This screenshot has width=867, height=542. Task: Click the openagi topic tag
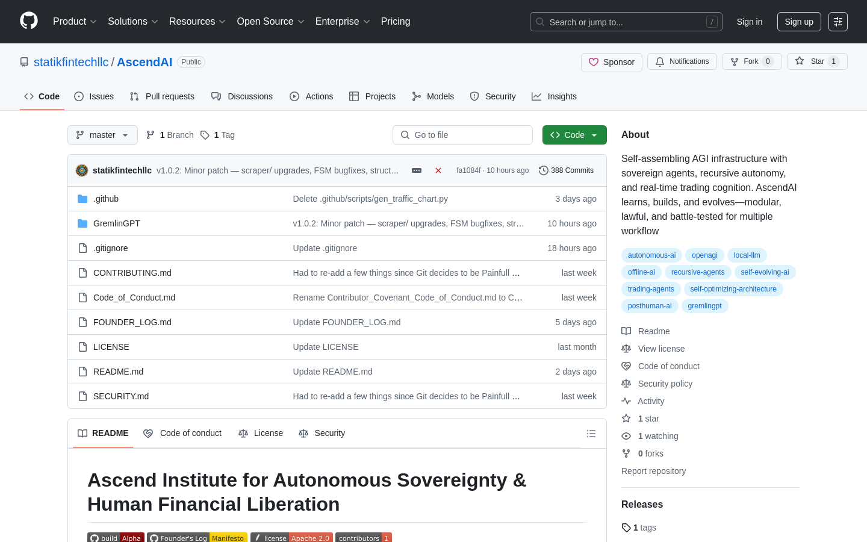click(x=704, y=255)
